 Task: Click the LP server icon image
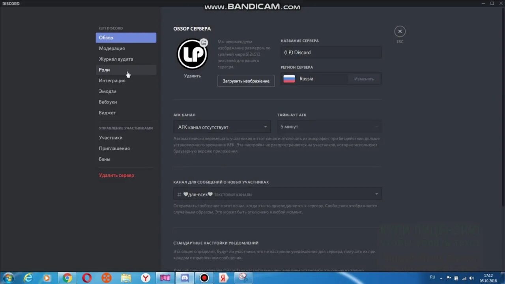[x=192, y=54]
